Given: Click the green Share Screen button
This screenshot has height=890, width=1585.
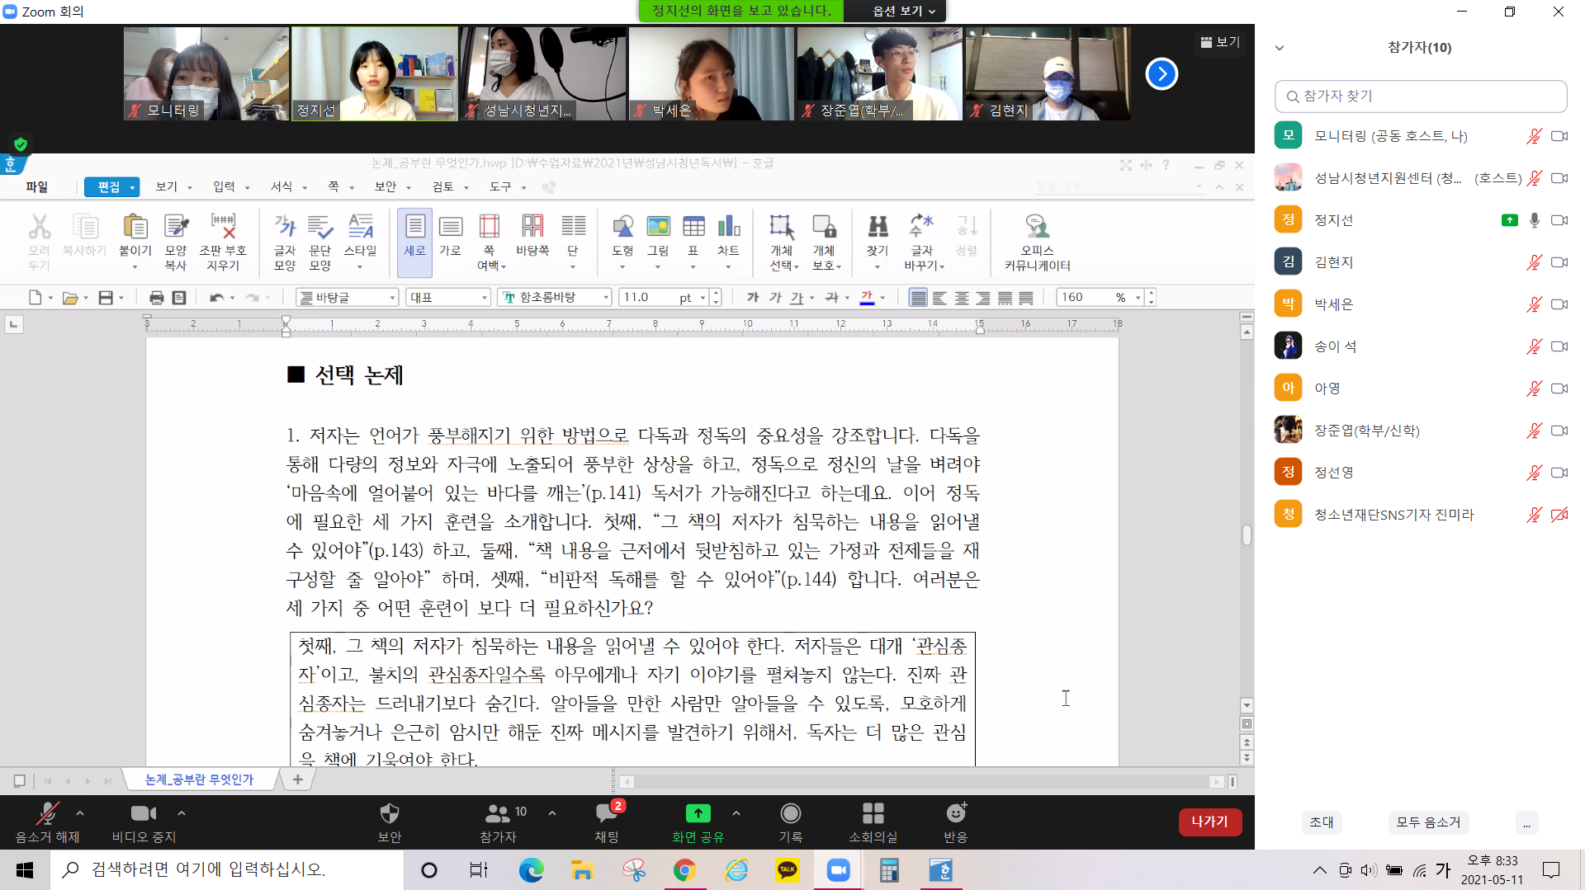Looking at the screenshot, I should pyautogui.click(x=698, y=822).
